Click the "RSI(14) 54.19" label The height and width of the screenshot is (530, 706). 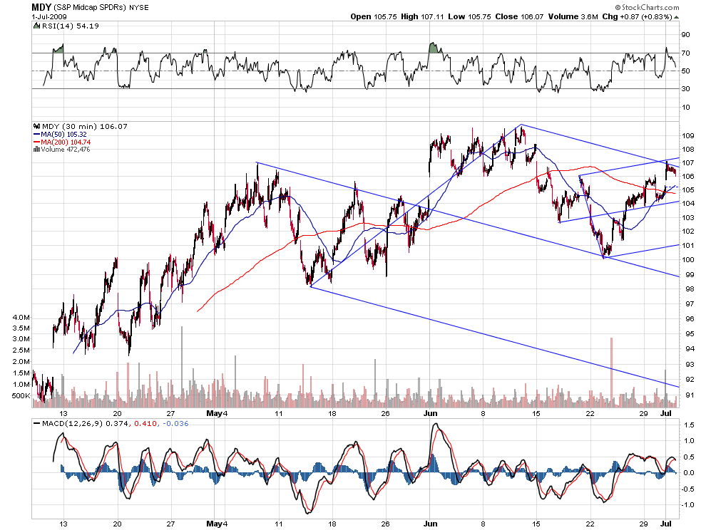point(70,26)
